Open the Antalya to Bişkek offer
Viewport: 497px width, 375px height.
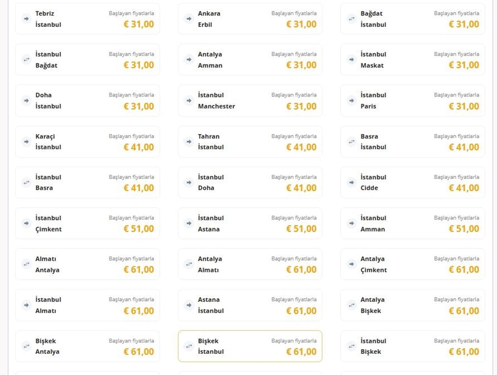[x=413, y=305]
